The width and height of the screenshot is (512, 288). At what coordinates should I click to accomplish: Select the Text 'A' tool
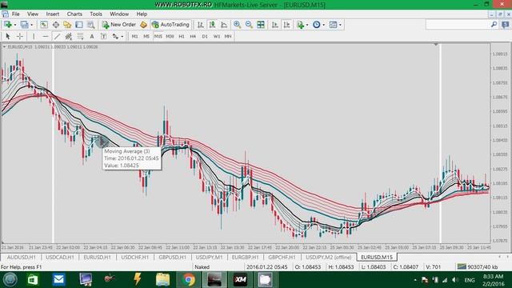coord(92,36)
